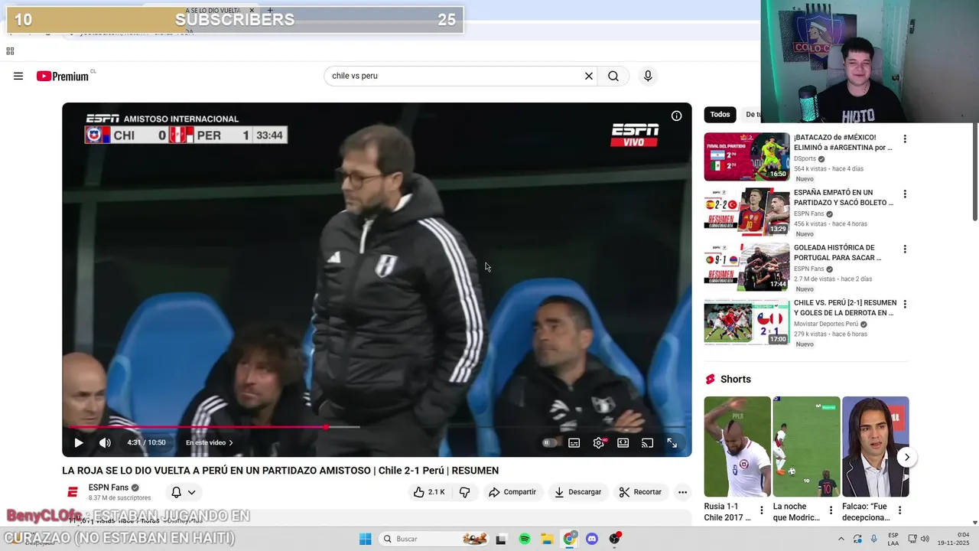Click the microphone tray icon
This screenshot has width=979, height=551.
(873, 539)
